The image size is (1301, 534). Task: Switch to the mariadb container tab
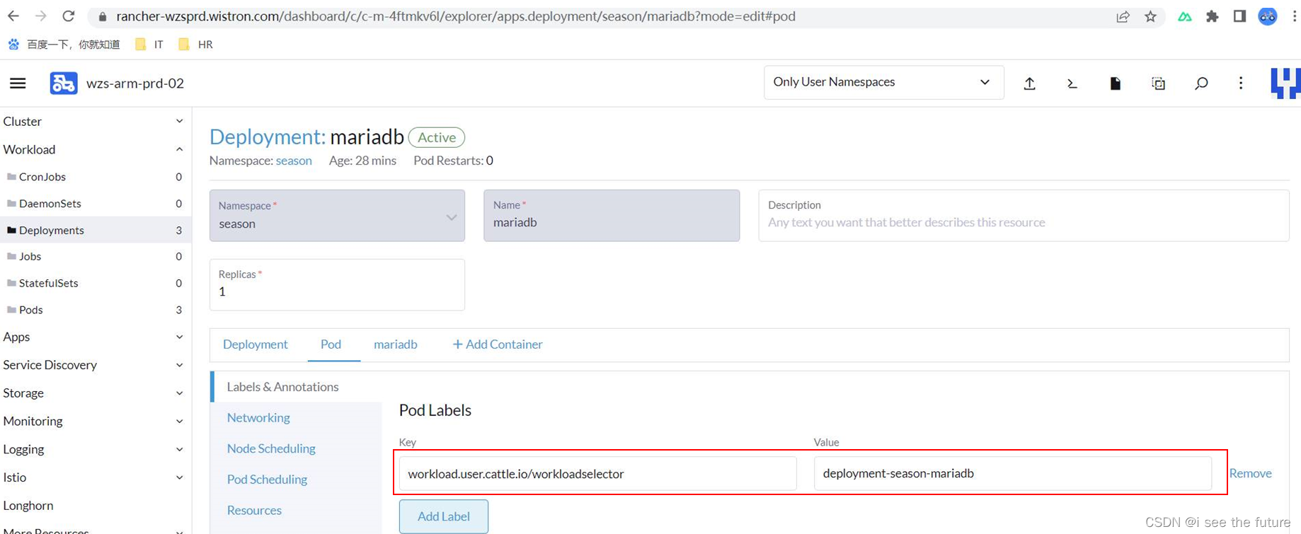396,344
